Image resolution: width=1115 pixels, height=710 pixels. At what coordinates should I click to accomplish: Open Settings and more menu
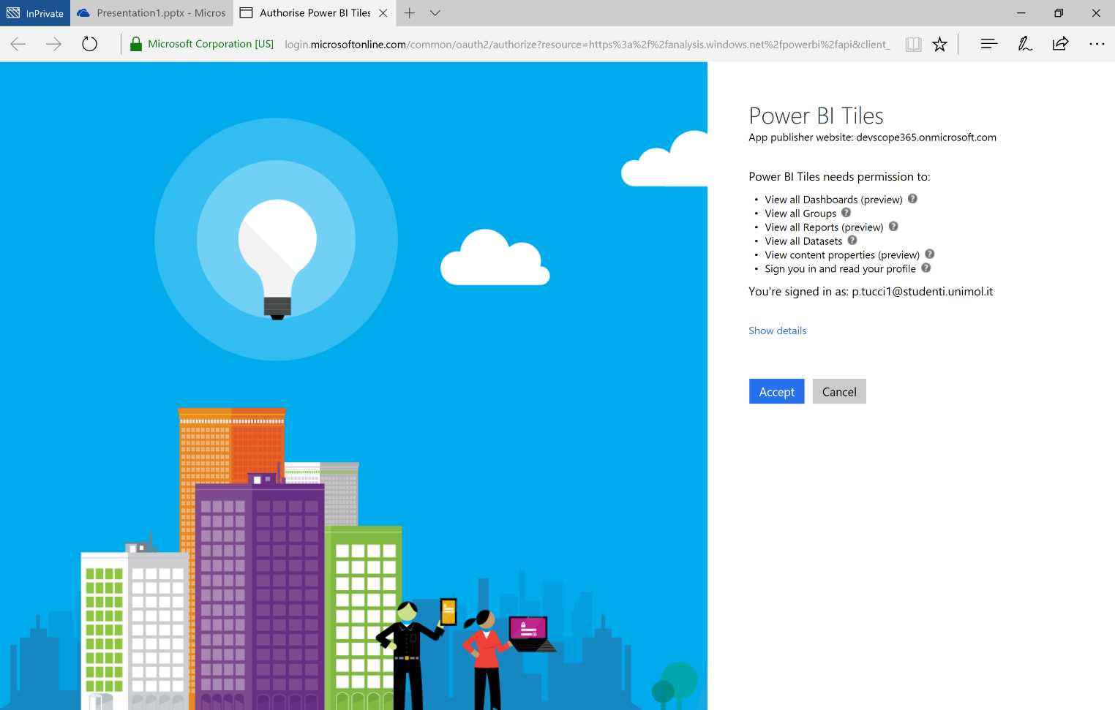pyautogui.click(x=1096, y=44)
